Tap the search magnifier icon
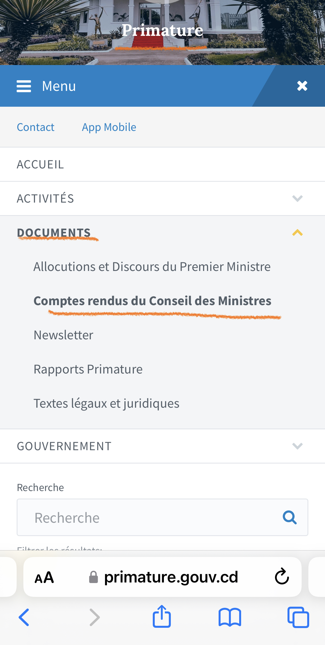Image resolution: width=325 pixels, height=645 pixels. coord(290,517)
